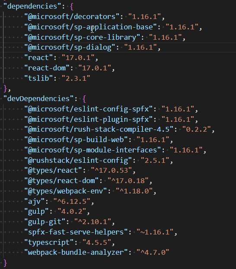Click "@microsoft/sp-build-web" package name
Viewport: 236px width, 269px height.
(76, 139)
